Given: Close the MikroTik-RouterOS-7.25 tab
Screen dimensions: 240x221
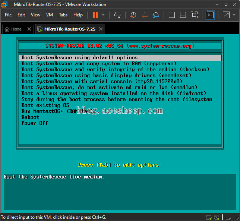Looking at the screenshot, I should (x=101, y=29).
